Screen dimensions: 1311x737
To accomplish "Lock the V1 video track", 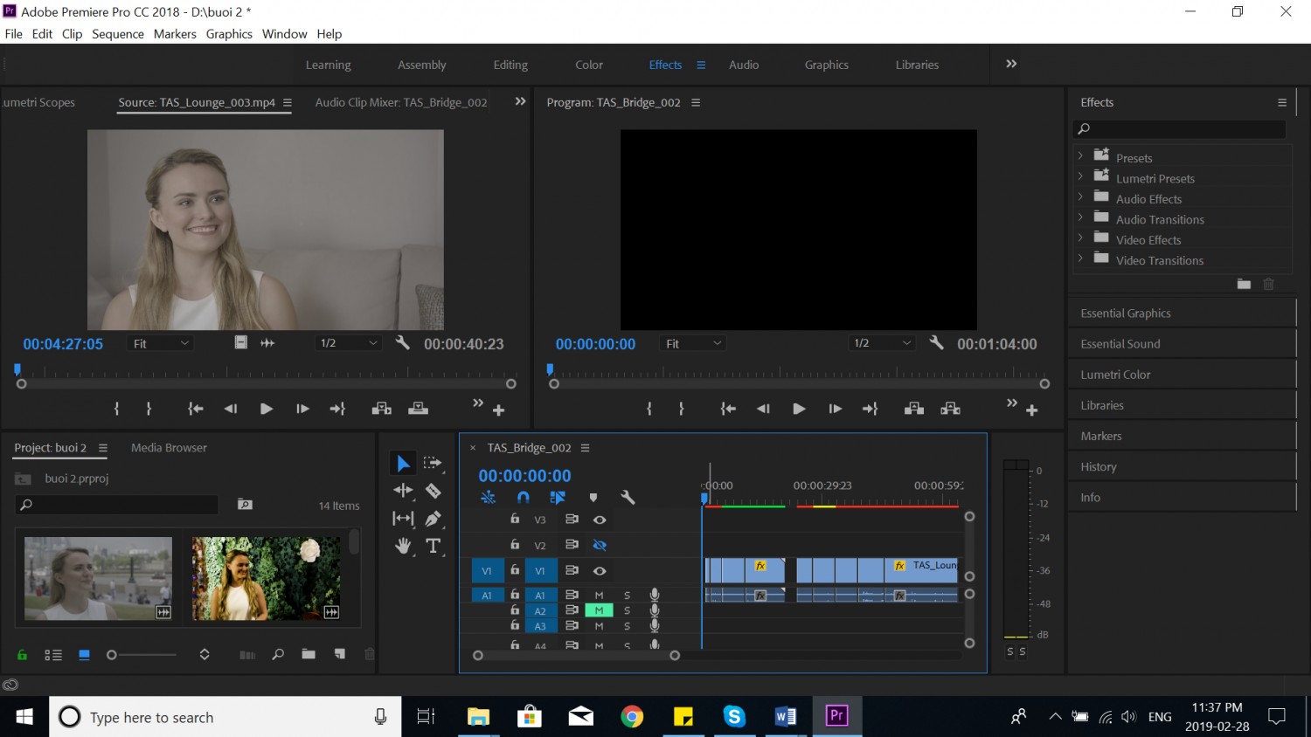I will pyautogui.click(x=515, y=570).
